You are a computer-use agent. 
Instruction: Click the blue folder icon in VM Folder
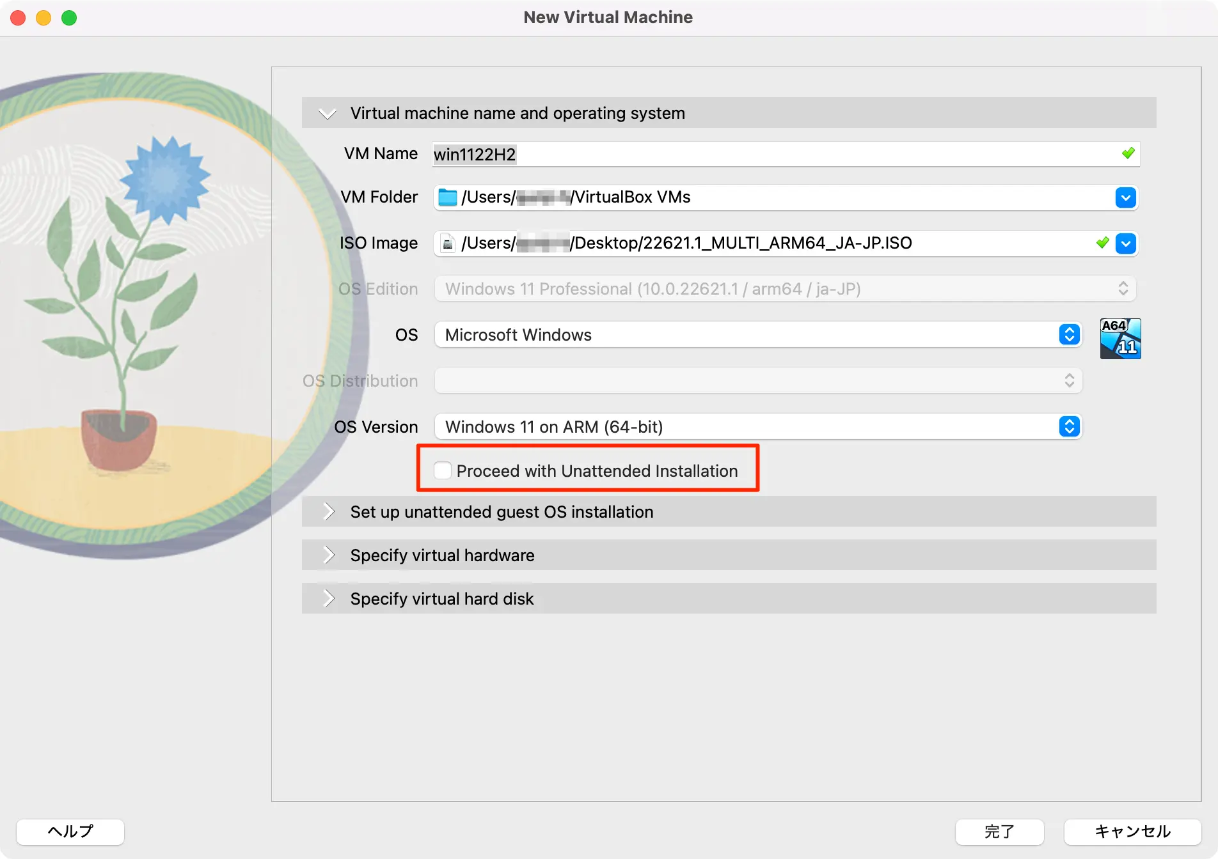point(447,197)
